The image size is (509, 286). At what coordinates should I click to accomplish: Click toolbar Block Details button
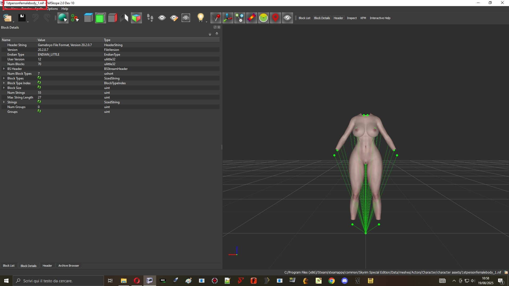tap(322, 18)
